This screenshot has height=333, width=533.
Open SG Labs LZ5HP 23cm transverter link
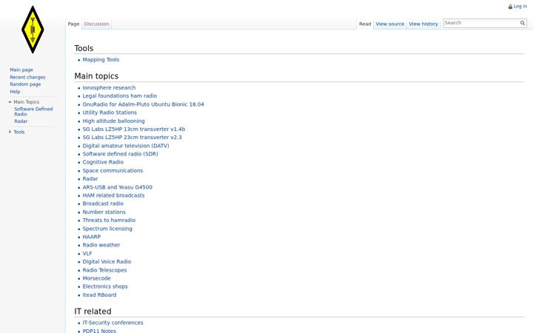(132, 138)
